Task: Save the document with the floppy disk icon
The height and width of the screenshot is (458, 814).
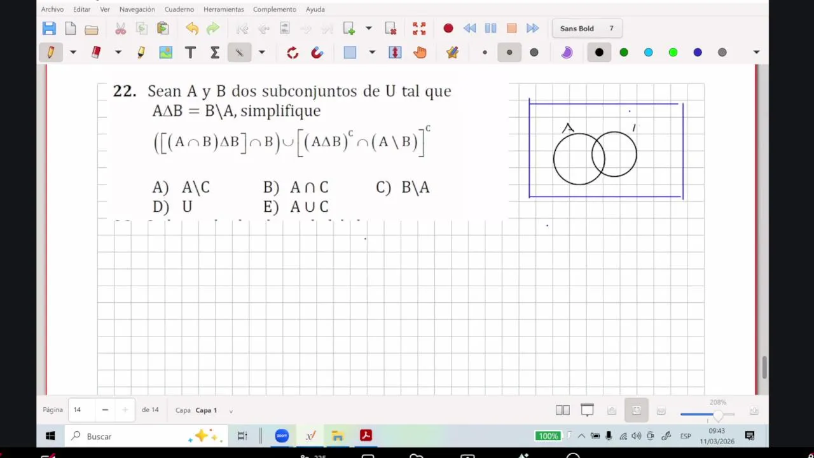Action: click(x=49, y=29)
